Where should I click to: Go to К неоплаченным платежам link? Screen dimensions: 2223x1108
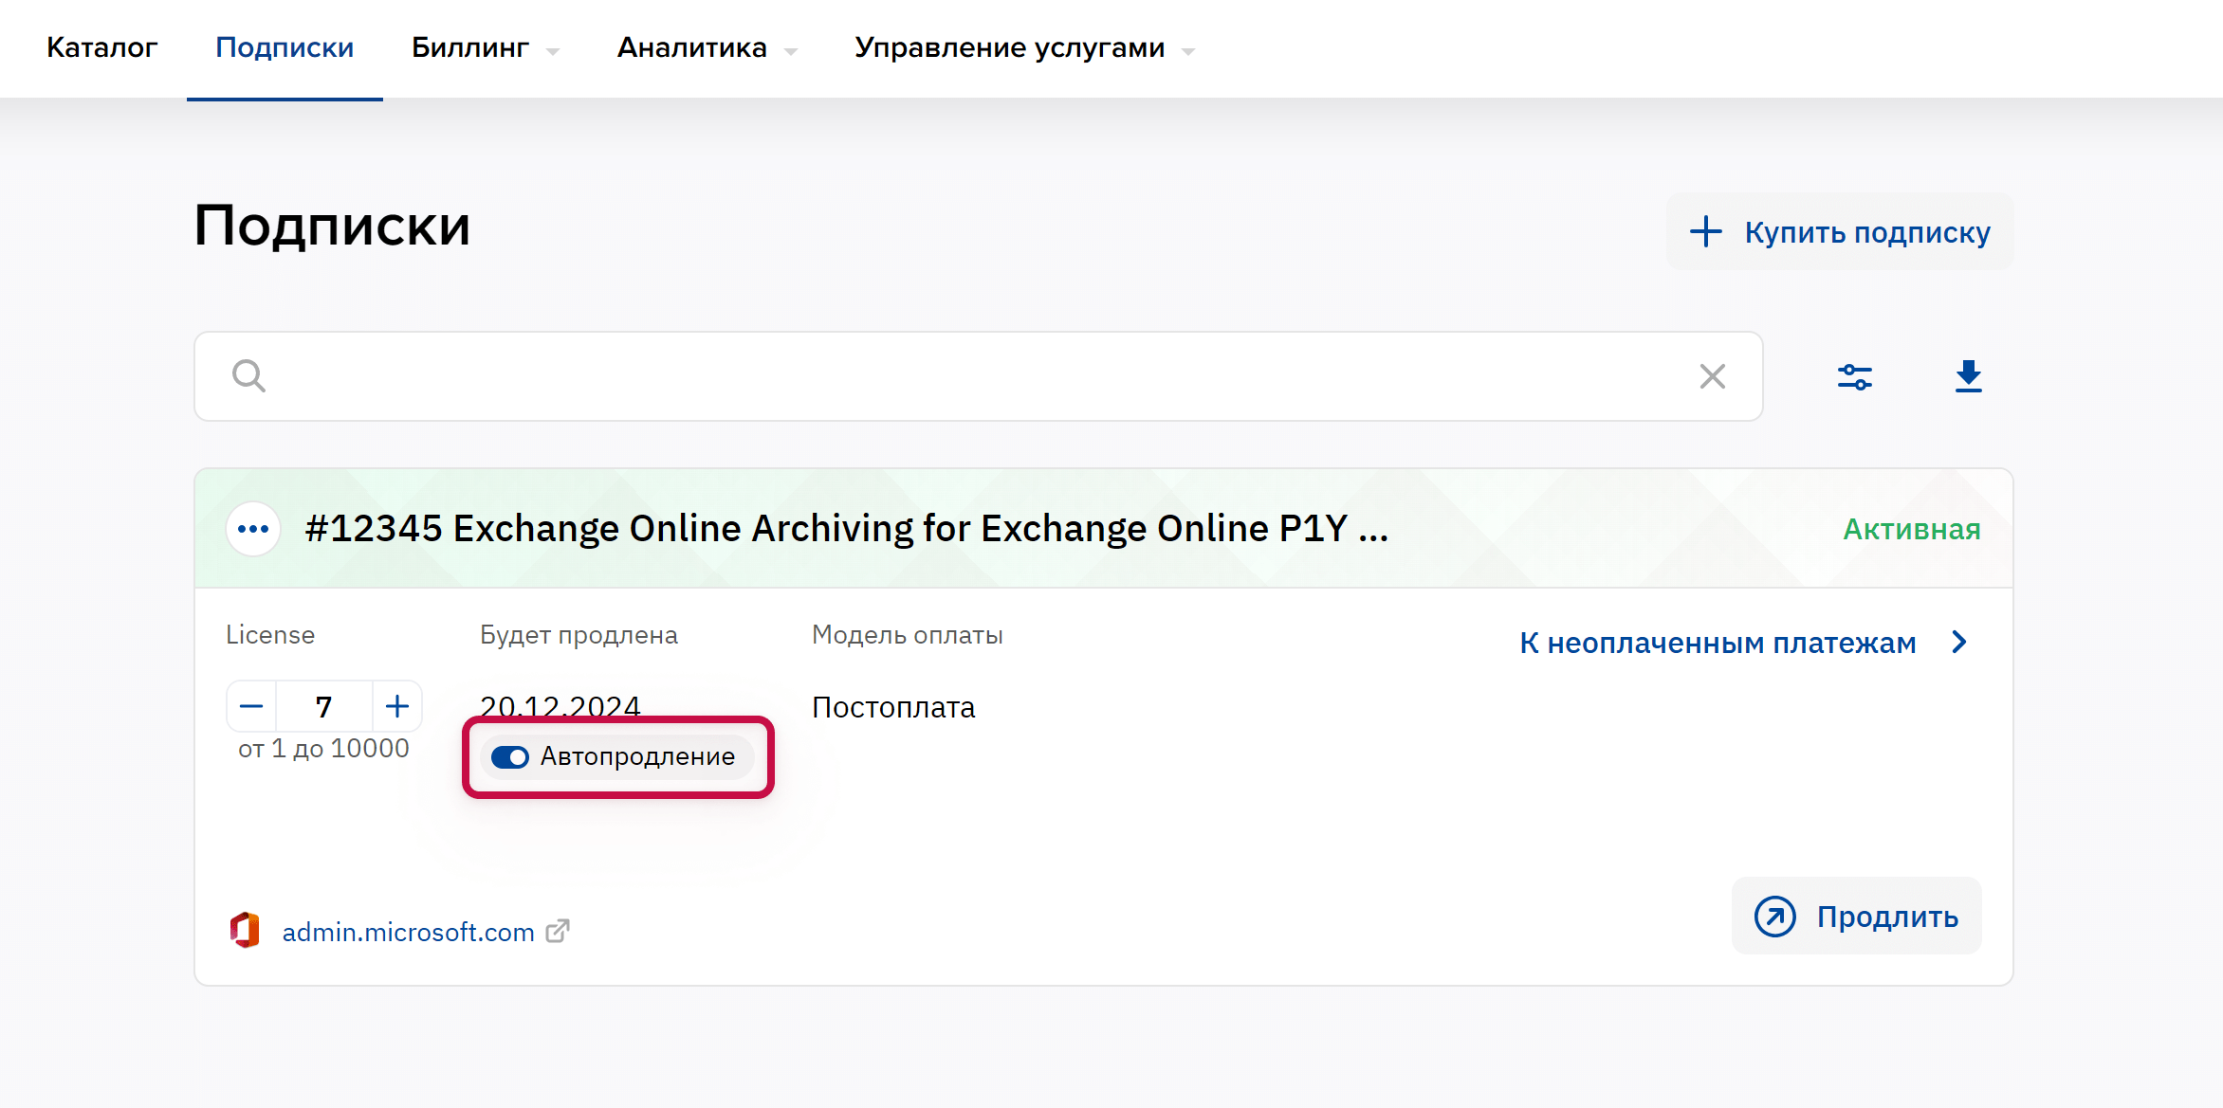pos(1718,643)
